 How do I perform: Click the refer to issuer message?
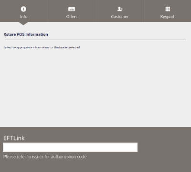[x=45, y=157]
